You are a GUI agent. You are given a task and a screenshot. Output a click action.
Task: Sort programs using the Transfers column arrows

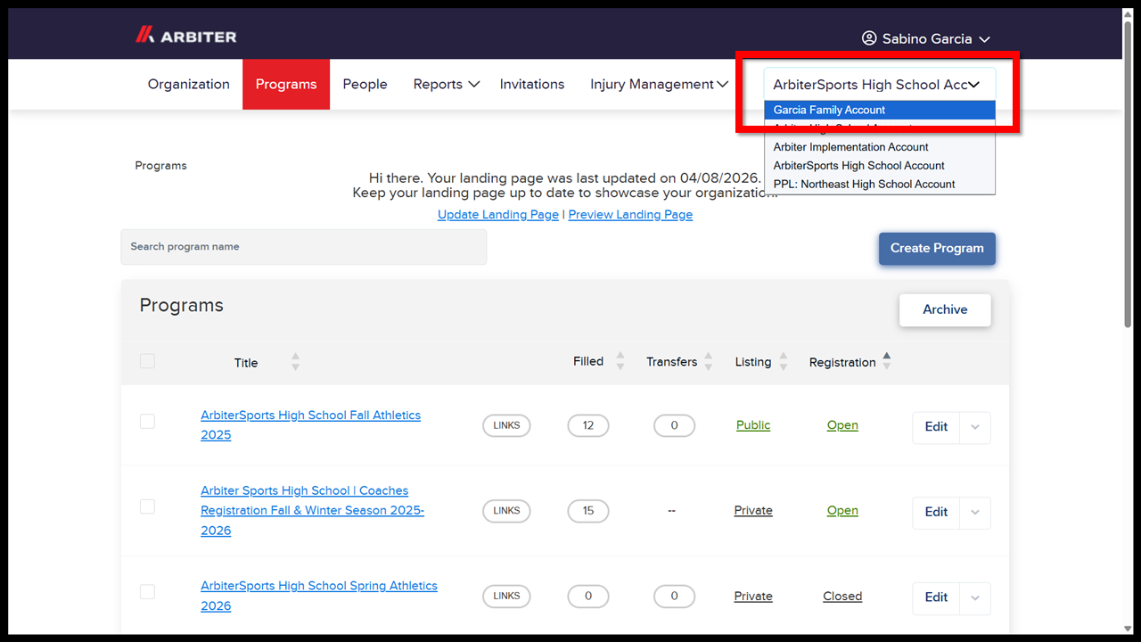pyautogui.click(x=709, y=361)
